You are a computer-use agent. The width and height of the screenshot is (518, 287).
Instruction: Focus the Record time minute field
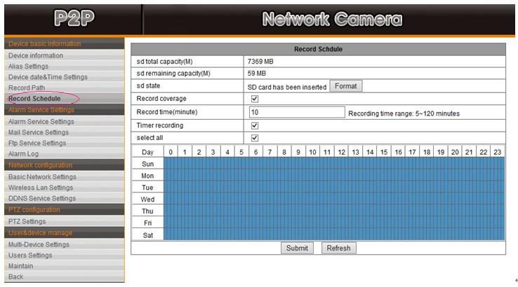point(296,112)
